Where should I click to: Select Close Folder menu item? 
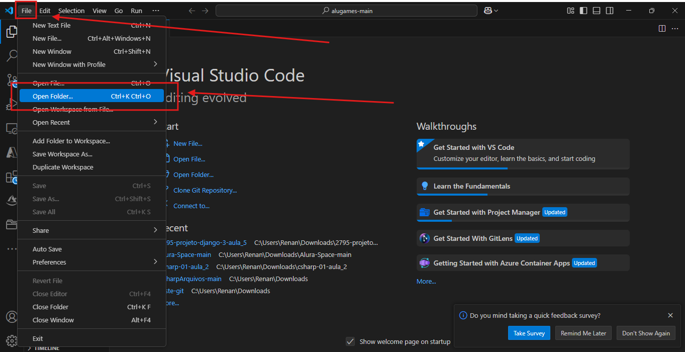(x=91, y=307)
